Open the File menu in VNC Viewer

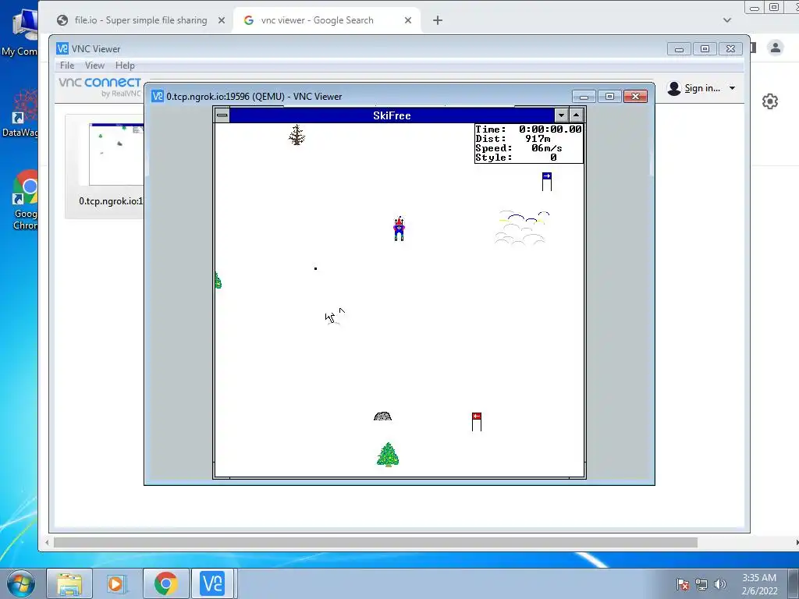(x=67, y=66)
